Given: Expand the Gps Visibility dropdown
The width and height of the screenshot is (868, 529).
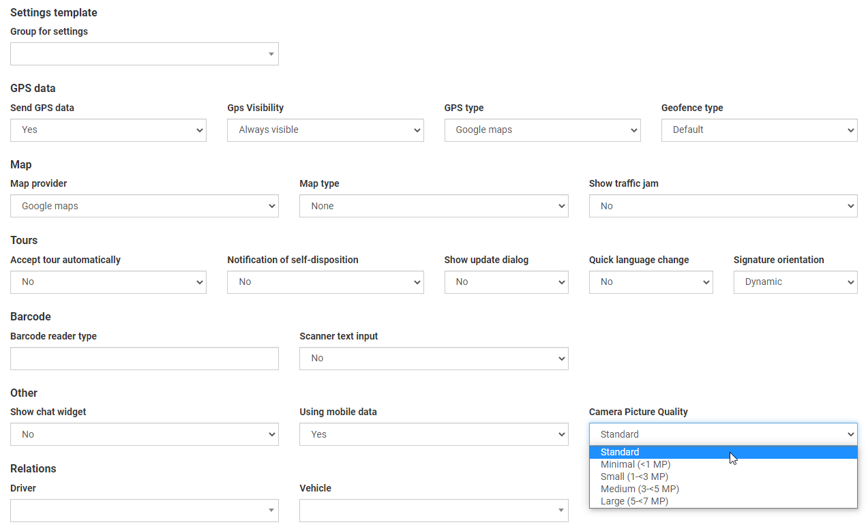Looking at the screenshot, I should pos(325,130).
